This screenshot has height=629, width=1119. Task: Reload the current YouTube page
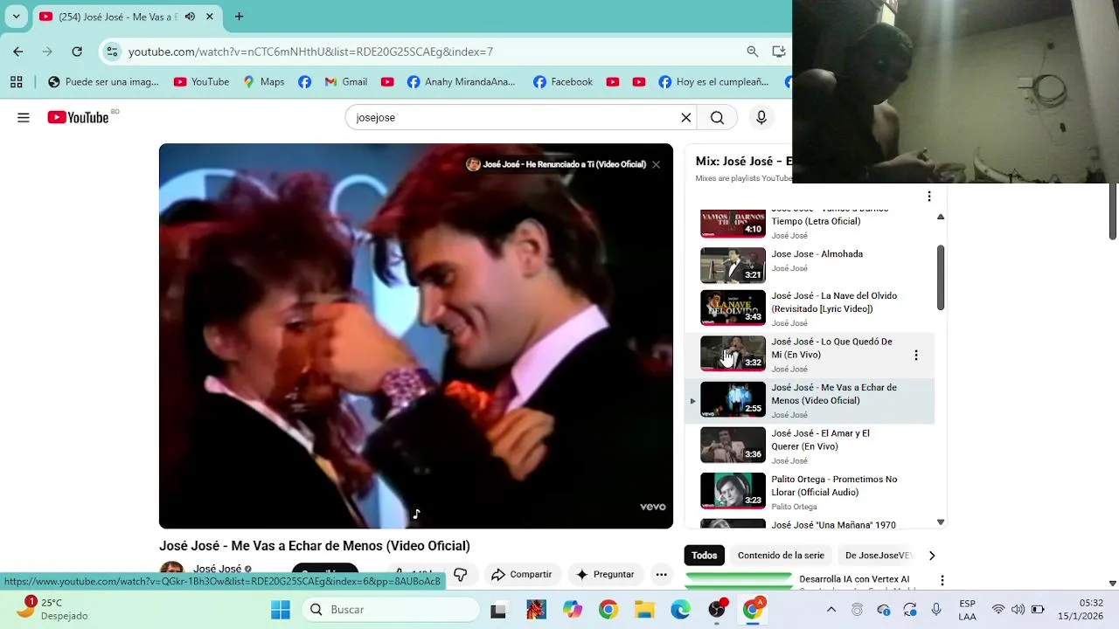pos(77,52)
